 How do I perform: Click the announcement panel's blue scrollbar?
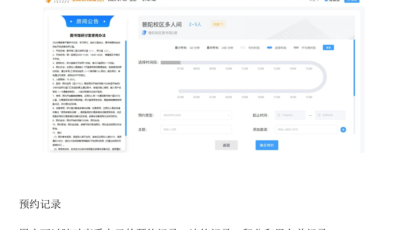pyautogui.click(x=126, y=88)
